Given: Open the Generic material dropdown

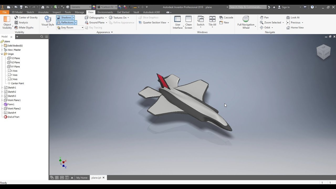Looking at the screenshot, I should pyautogui.click(x=81, y=7).
